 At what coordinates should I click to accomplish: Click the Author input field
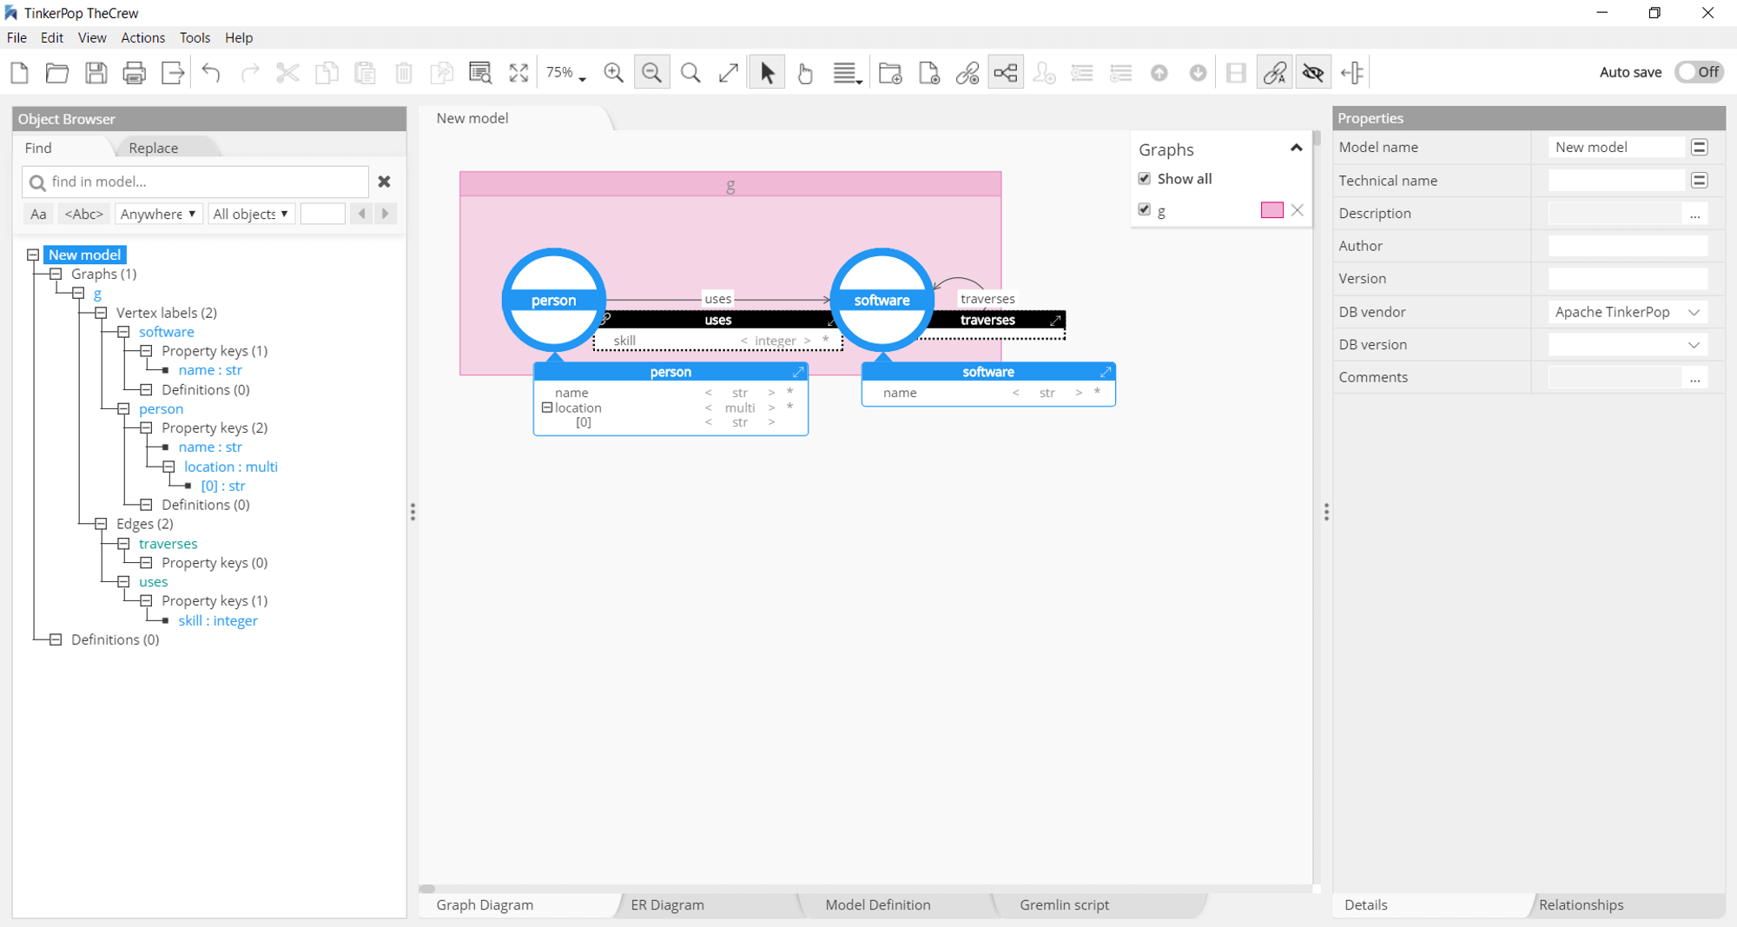click(x=1628, y=246)
